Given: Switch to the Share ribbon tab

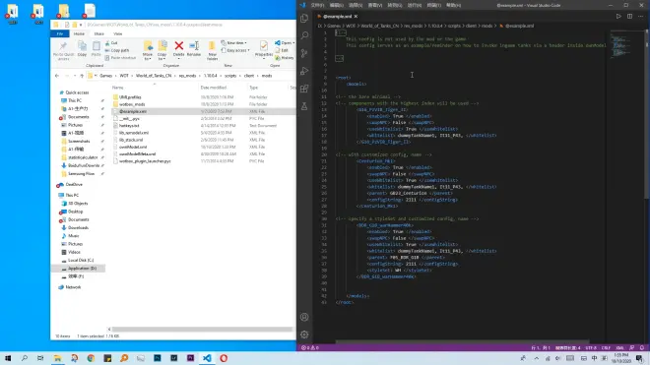Looking at the screenshot, I should coord(98,33).
